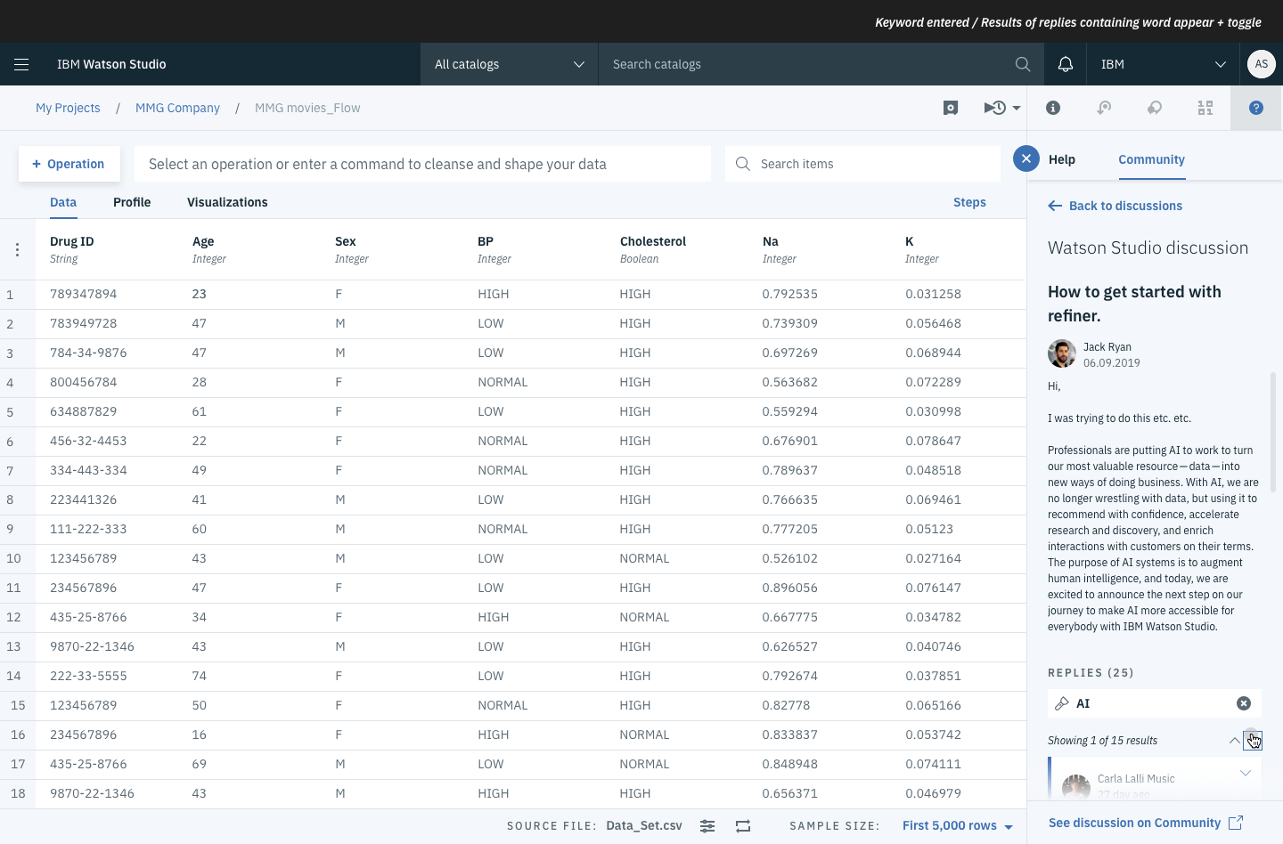Image resolution: width=1283 pixels, height=844 pixels.
Task: Expand Carla Lalli Music reply
Action: click(1246, 773)
